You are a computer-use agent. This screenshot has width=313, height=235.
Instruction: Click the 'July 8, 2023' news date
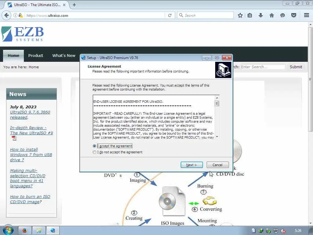click(x=23, y=107)
